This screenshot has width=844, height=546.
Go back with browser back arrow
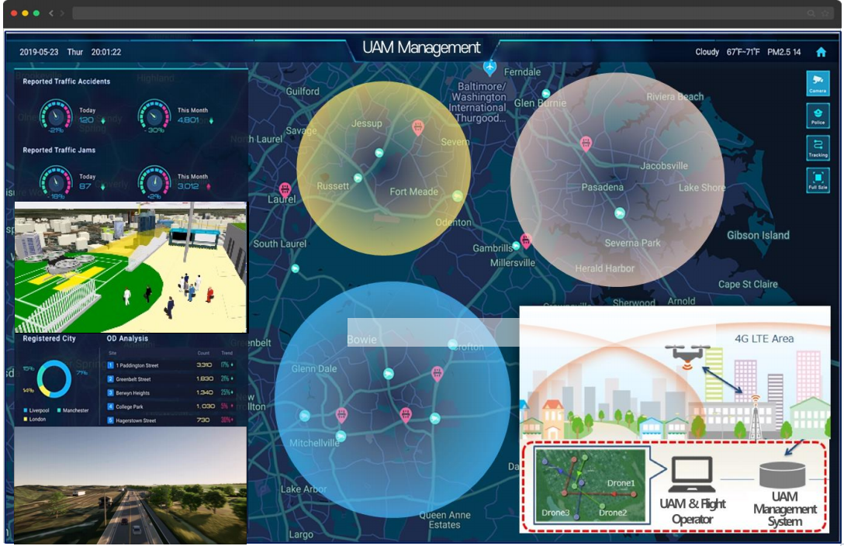51,13
